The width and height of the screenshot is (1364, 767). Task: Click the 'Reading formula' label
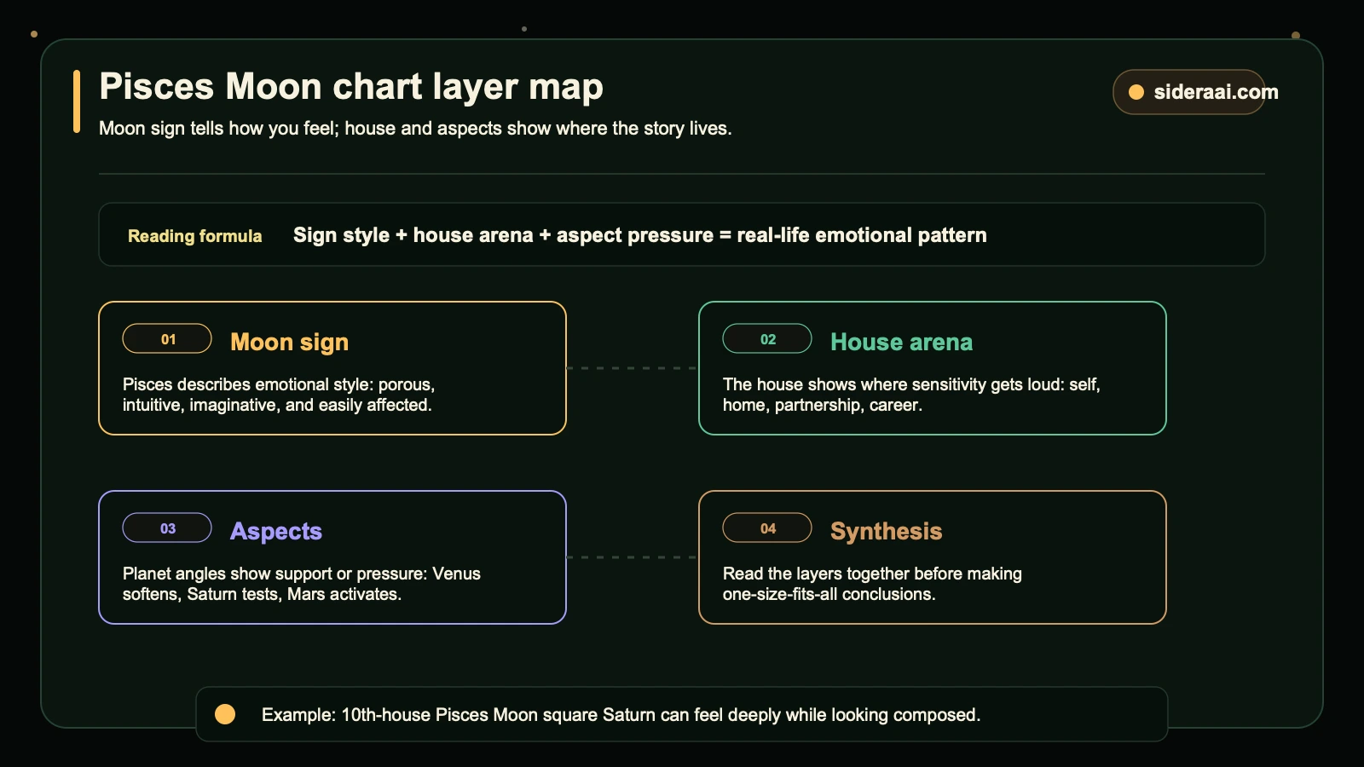[194, 236]
